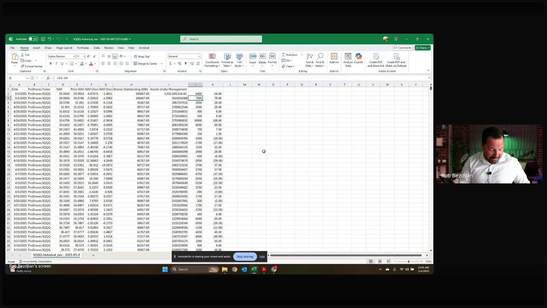Click the Insert cells icon
This screenshot has width=547, height=308.
[253, 56]
